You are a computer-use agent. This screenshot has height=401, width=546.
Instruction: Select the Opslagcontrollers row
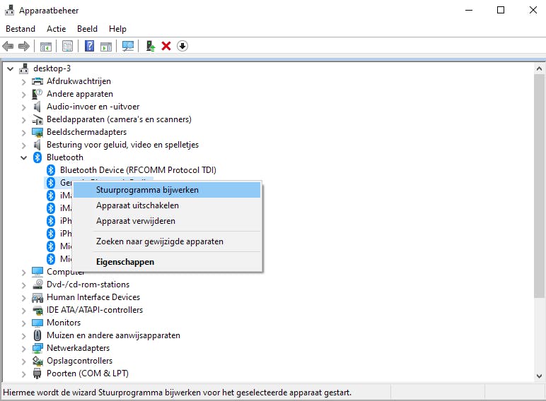point(79,361)
